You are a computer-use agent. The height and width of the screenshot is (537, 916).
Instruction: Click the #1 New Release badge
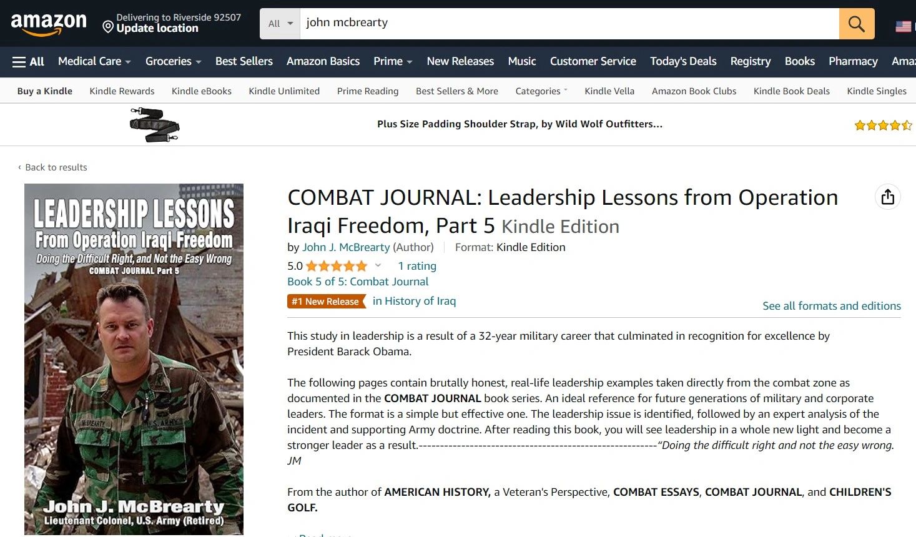pos(327,302)
